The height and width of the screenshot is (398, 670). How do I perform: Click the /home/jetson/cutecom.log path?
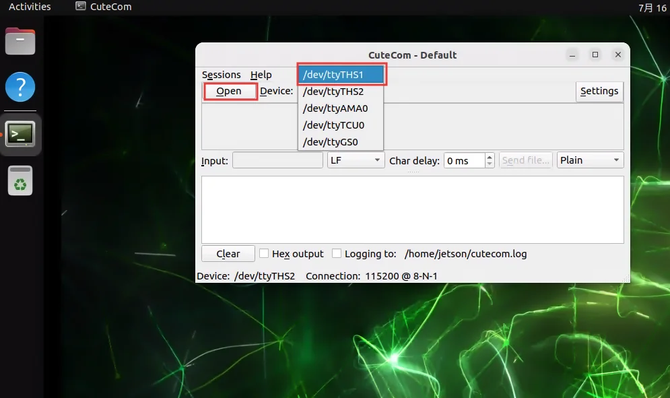[465, 253]
